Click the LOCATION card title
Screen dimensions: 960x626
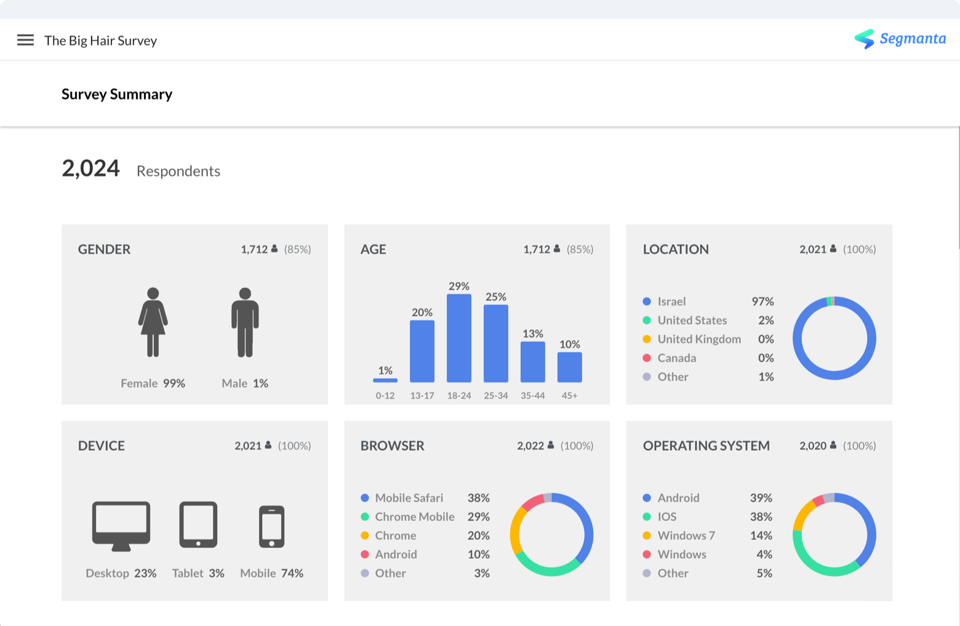(676, 249)
